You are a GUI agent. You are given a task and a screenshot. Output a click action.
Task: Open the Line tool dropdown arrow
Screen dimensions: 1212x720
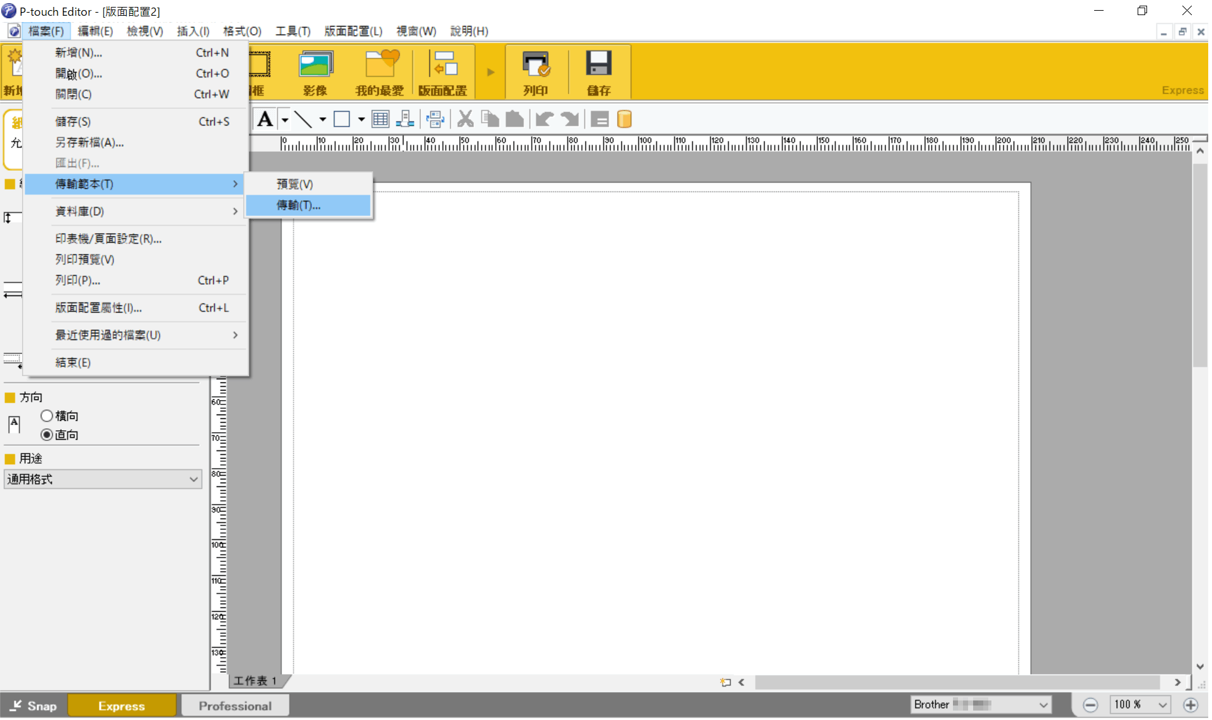pyautogui.click(x=323, y=119)
